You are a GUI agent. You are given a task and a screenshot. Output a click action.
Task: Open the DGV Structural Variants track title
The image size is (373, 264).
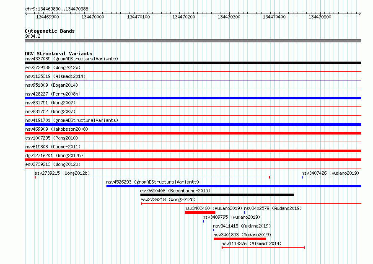coord(59,54)
